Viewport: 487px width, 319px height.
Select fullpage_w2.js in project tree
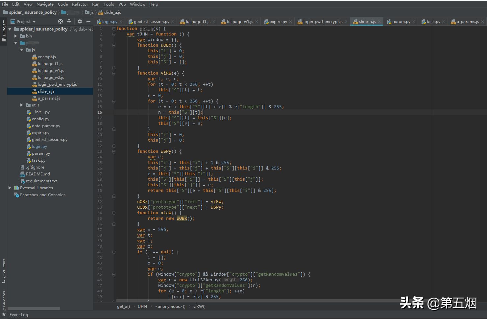[48, 77]
